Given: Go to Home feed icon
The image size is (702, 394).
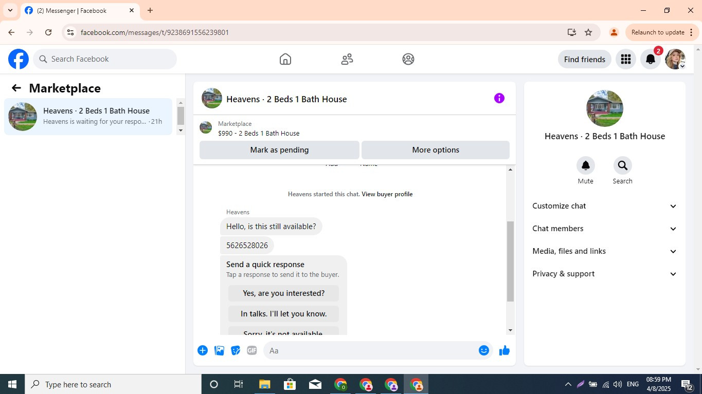Looking at the screenshot, I should pyautogui.click(x=285, y=59).
